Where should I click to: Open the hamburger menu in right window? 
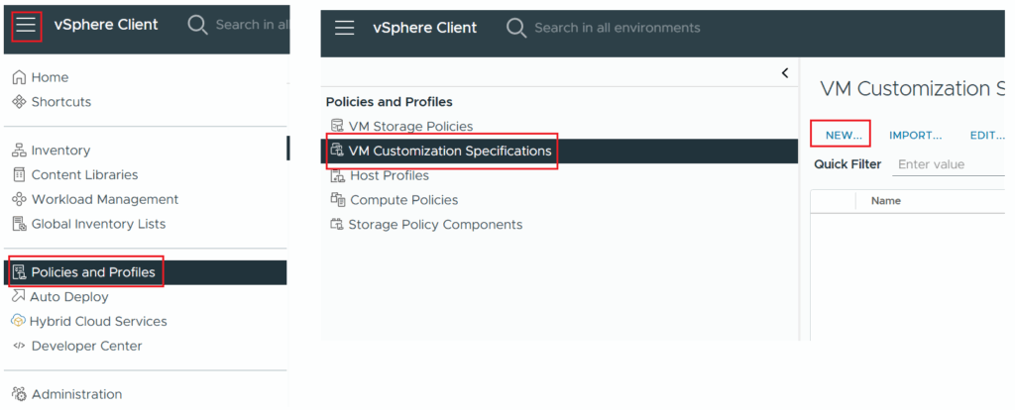pyautogui.click(x=344, y=28)
